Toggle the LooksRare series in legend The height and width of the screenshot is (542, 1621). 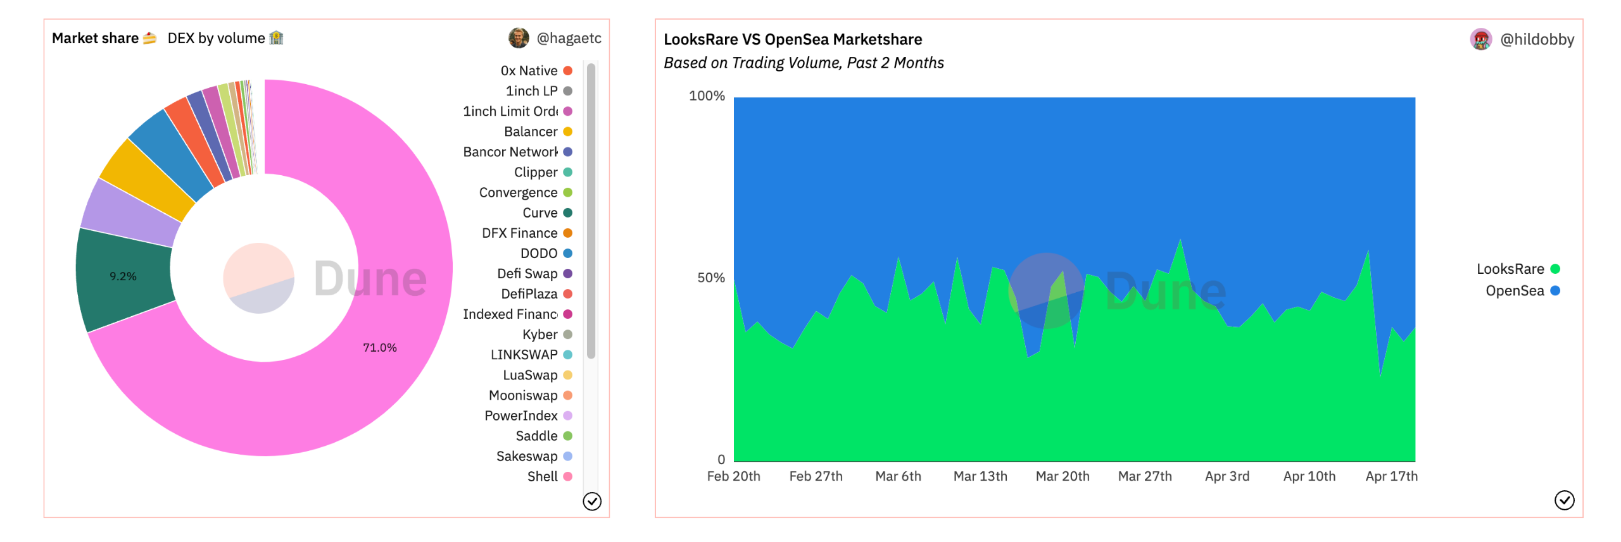pyautogui.click(x=1518, y=269)
